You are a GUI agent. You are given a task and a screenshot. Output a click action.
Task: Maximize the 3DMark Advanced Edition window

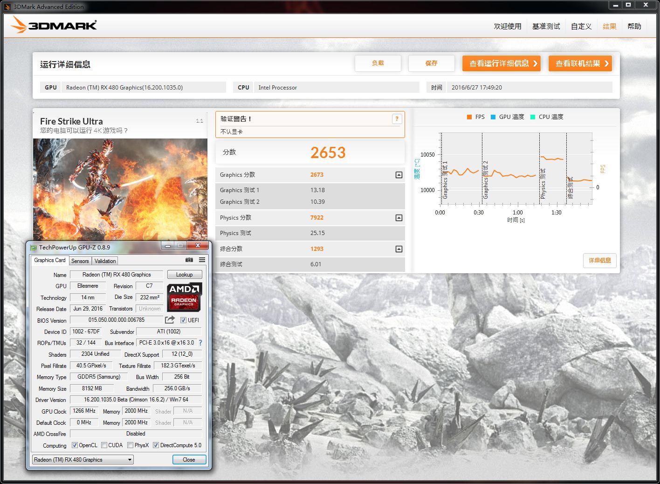click(628, 5)
